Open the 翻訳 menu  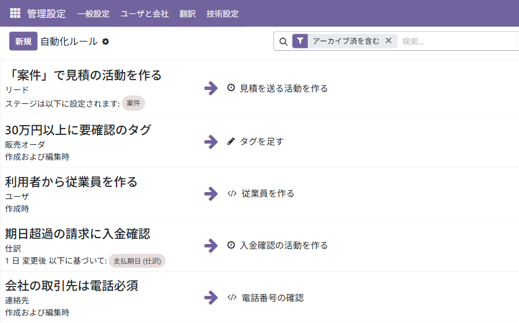(x=187, y=14)
